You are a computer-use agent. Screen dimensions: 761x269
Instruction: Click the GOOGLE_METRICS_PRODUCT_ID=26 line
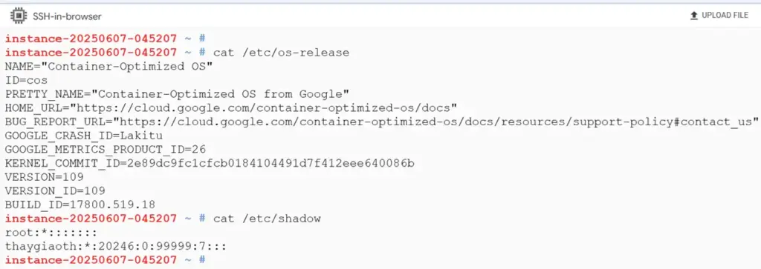pos(106,149)
